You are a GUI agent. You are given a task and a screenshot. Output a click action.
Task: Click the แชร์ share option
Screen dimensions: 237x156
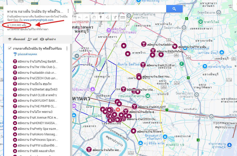coord(33,39)
